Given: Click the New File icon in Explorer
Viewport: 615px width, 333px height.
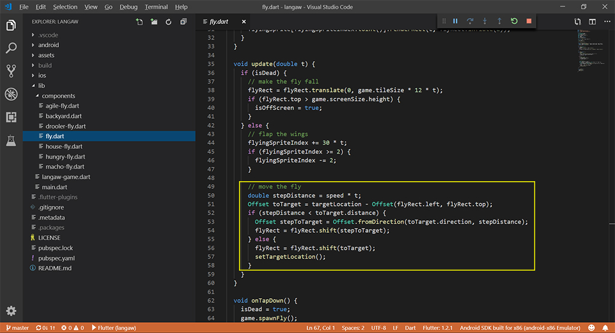Looking at the screenshot, I should (139, 22).
